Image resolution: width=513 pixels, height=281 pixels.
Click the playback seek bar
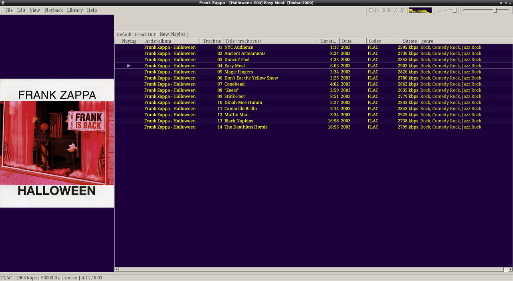(487, 10)
